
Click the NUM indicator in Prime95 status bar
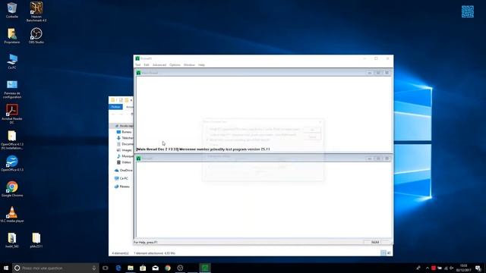[x=375, y=243]
